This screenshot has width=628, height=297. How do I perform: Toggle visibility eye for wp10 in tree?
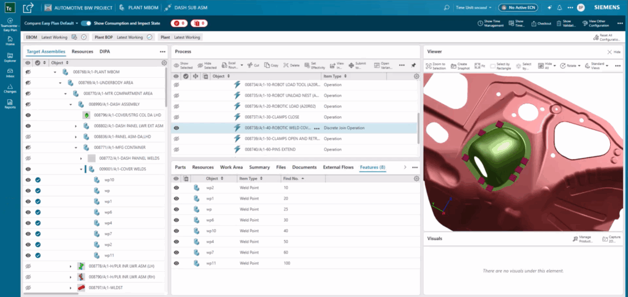coord(28,180)
